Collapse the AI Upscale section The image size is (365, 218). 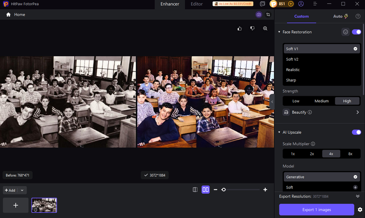[x=279, y=133]
